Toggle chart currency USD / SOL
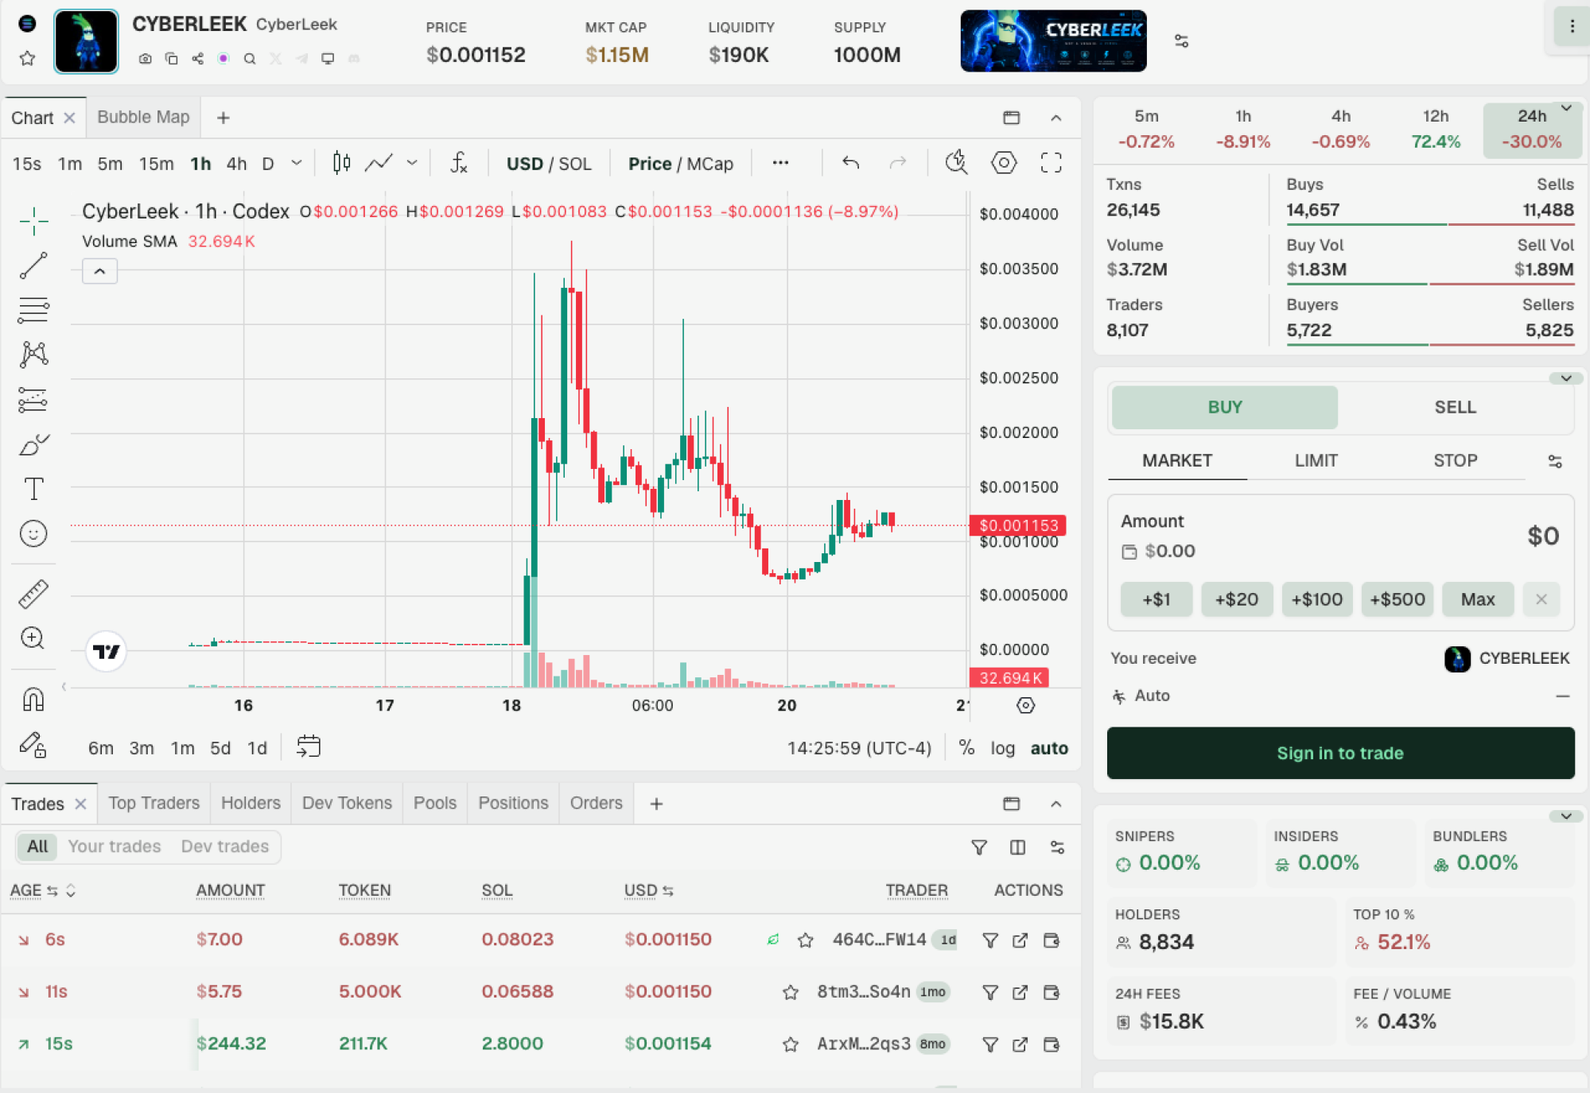The width and height of the screenshot is (1590, 1093). pos(549,164)
